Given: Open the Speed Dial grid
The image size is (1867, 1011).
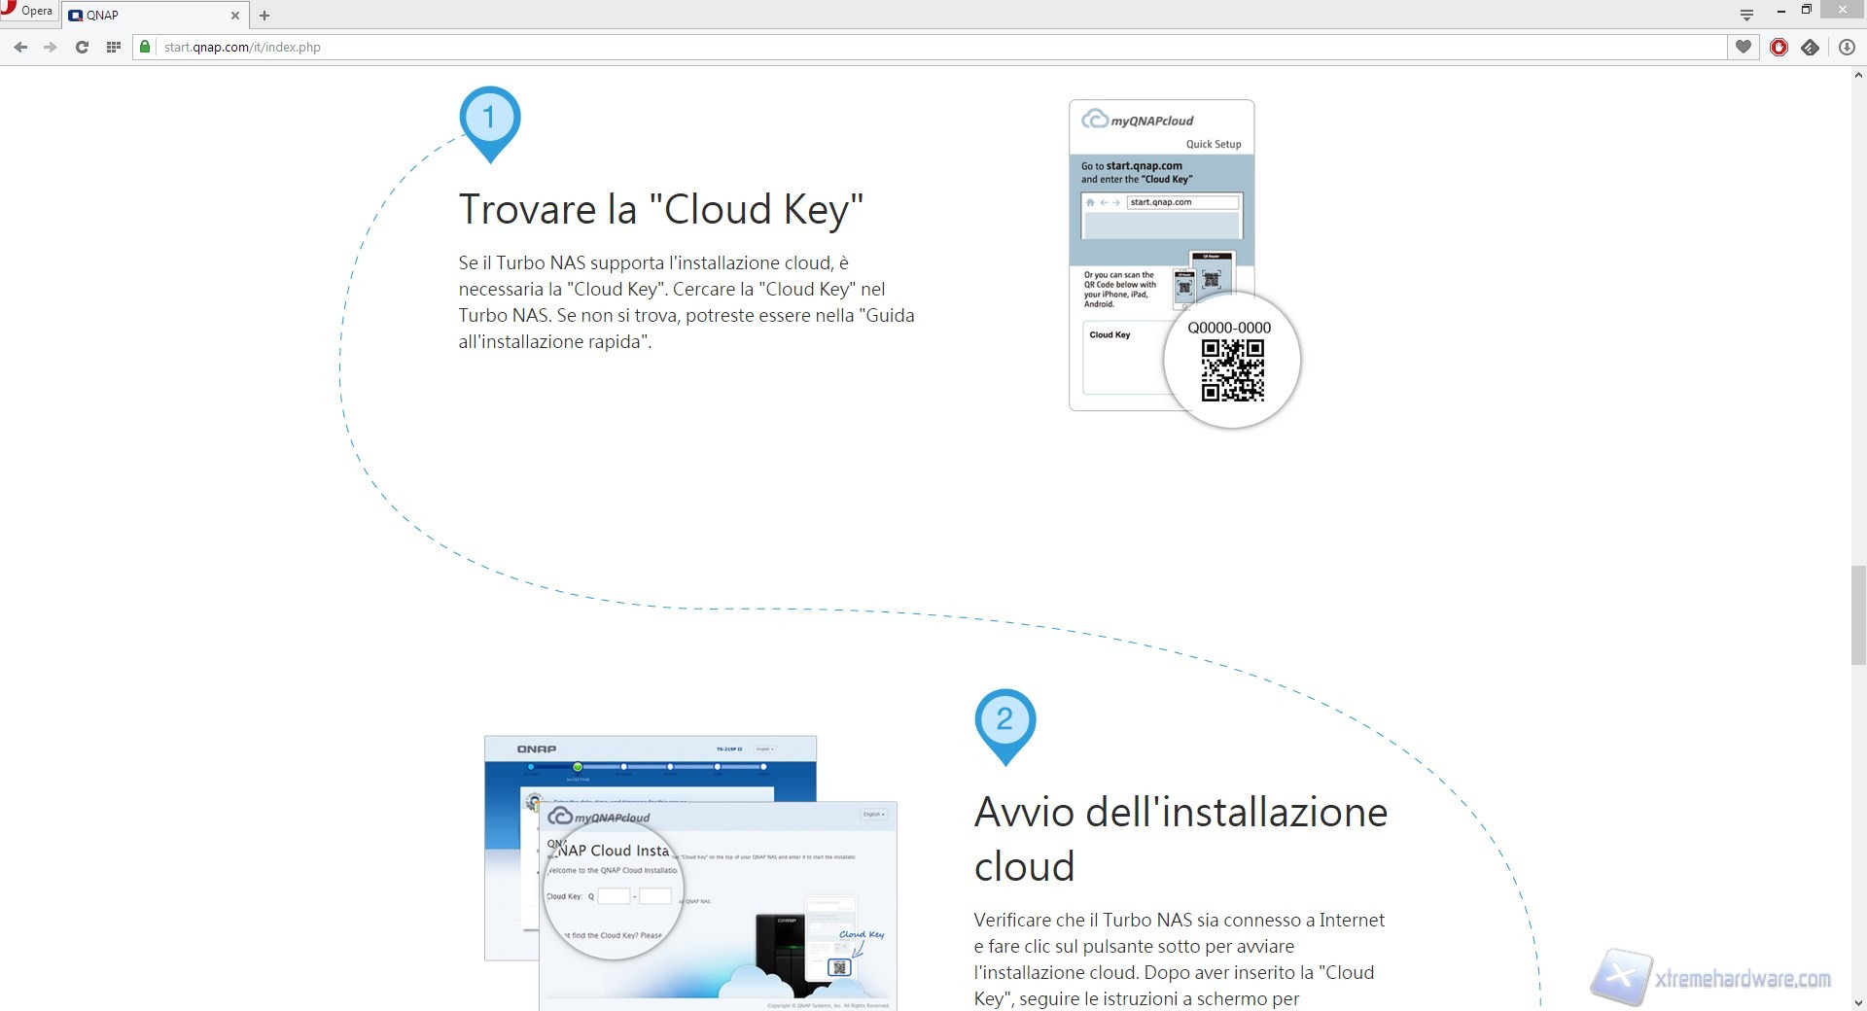Looking at the screenshot, I should pos(114,47).
